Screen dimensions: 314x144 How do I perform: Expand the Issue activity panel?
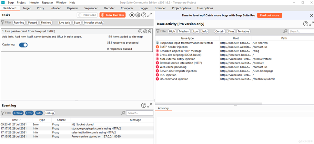point(311,24)
